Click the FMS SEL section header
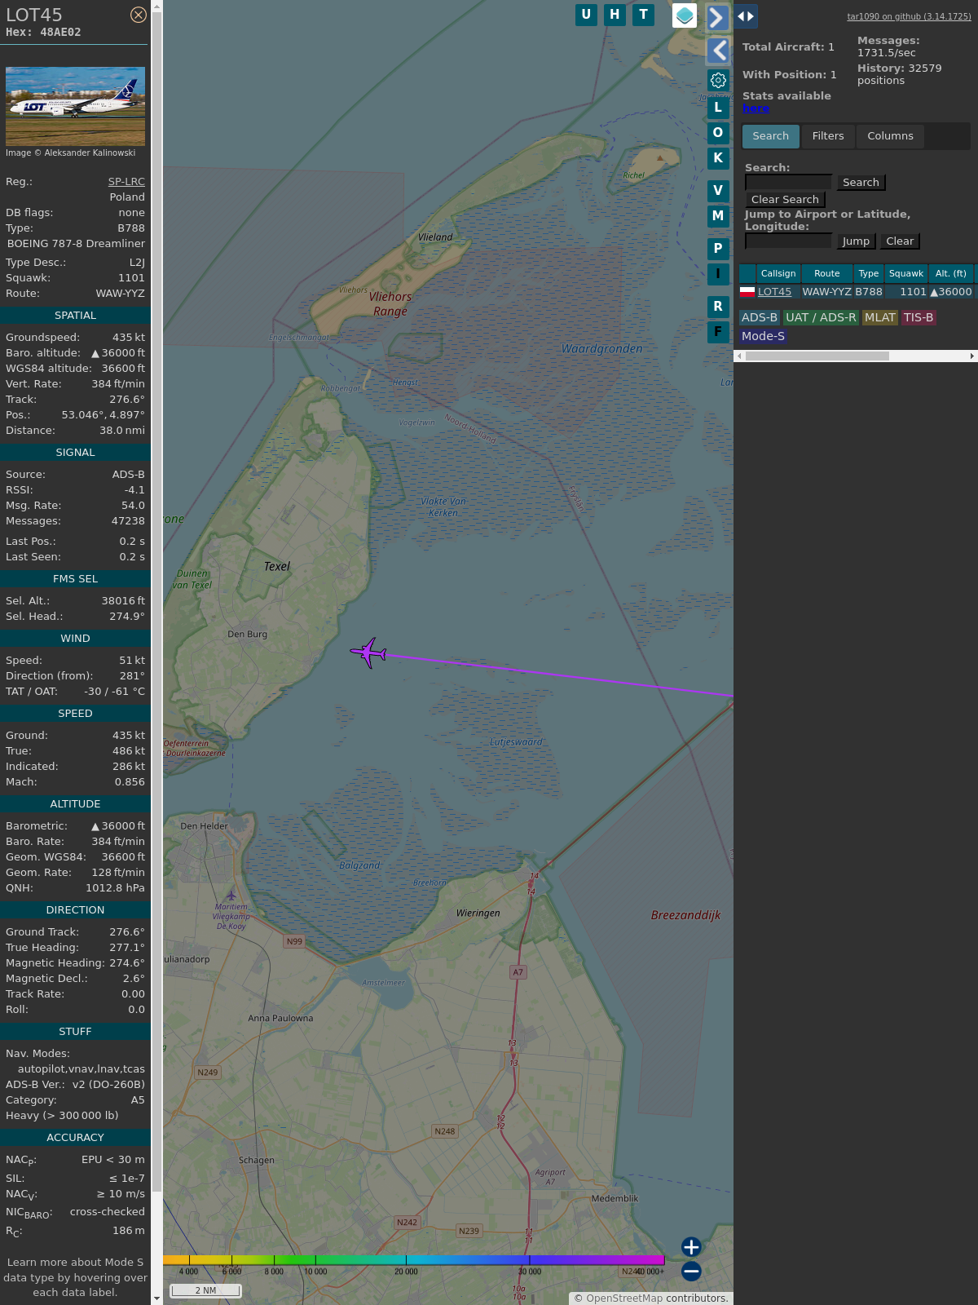This screenshot has width=978, height=1305. pyautogui.click(x=75, y=579)
